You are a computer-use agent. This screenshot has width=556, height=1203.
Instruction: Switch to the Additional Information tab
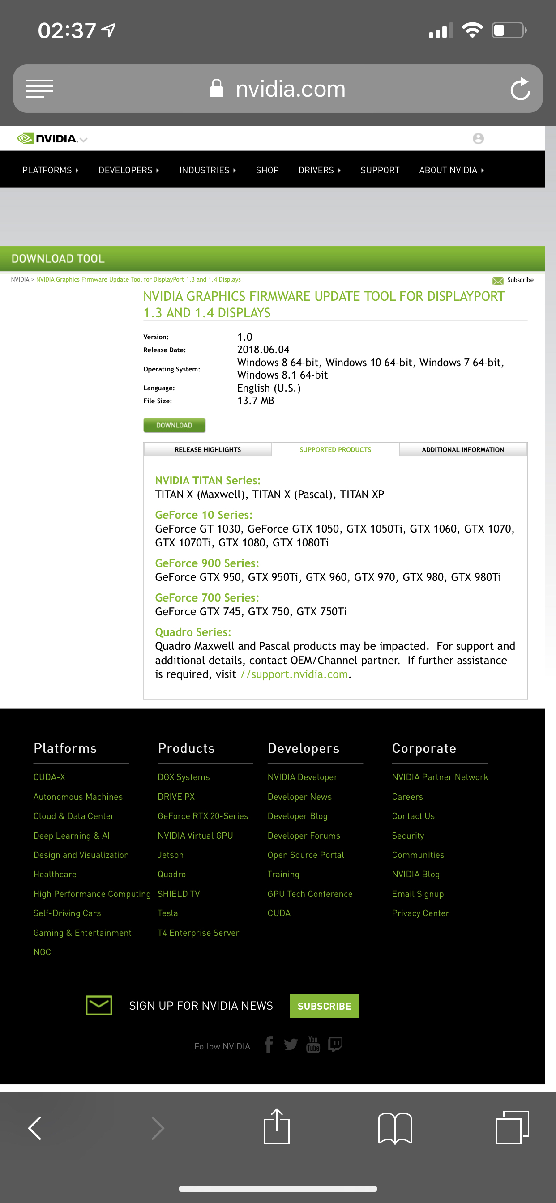coord(462,449)
